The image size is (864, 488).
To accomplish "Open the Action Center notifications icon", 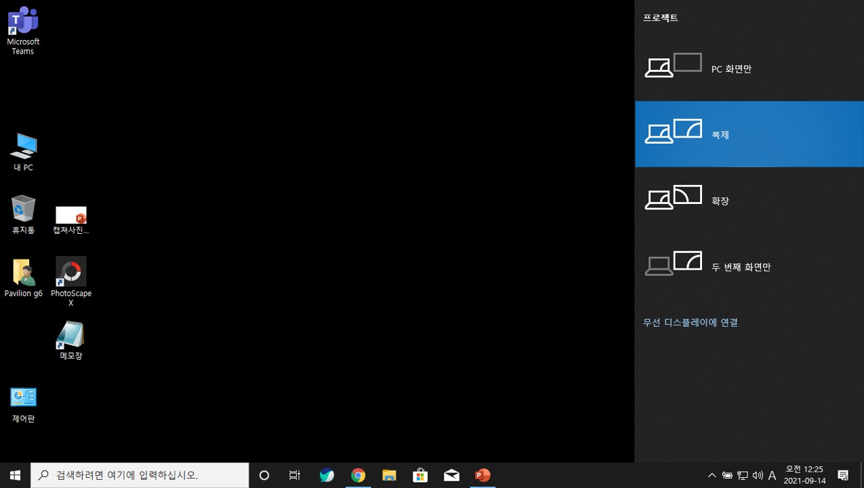I will (843, 475).
